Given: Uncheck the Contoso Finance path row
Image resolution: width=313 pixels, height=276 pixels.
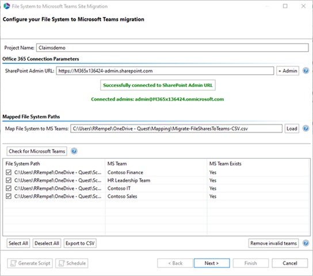Looking at the screenshot, I should (9, 172).
